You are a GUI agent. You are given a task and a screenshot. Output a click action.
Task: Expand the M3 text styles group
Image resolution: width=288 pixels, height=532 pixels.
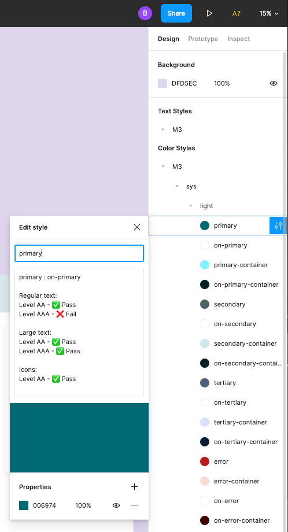163,130
